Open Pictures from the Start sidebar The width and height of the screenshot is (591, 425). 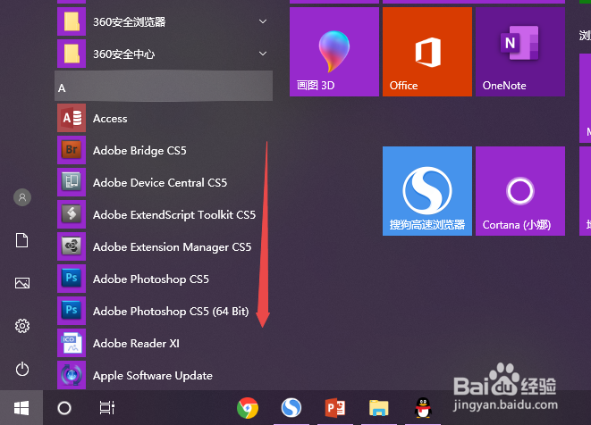pyautogui.click(x=22, y=283)
